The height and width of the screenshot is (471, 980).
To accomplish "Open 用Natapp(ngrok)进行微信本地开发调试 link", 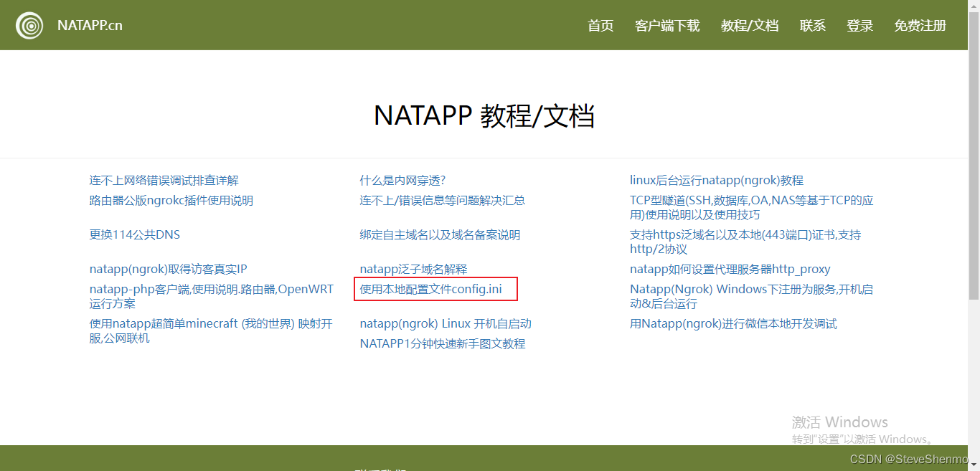I will pyautogui.click(x=733, y=324).
